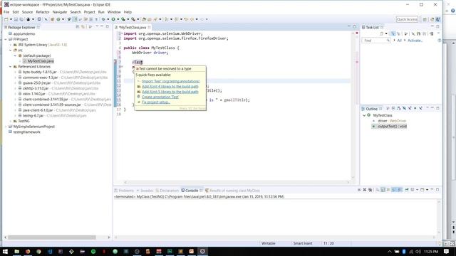Screen dimensions: 456x256
Task: Toggle Hide Completed Tasks in Task List
Action: click(x=413, y=33)
